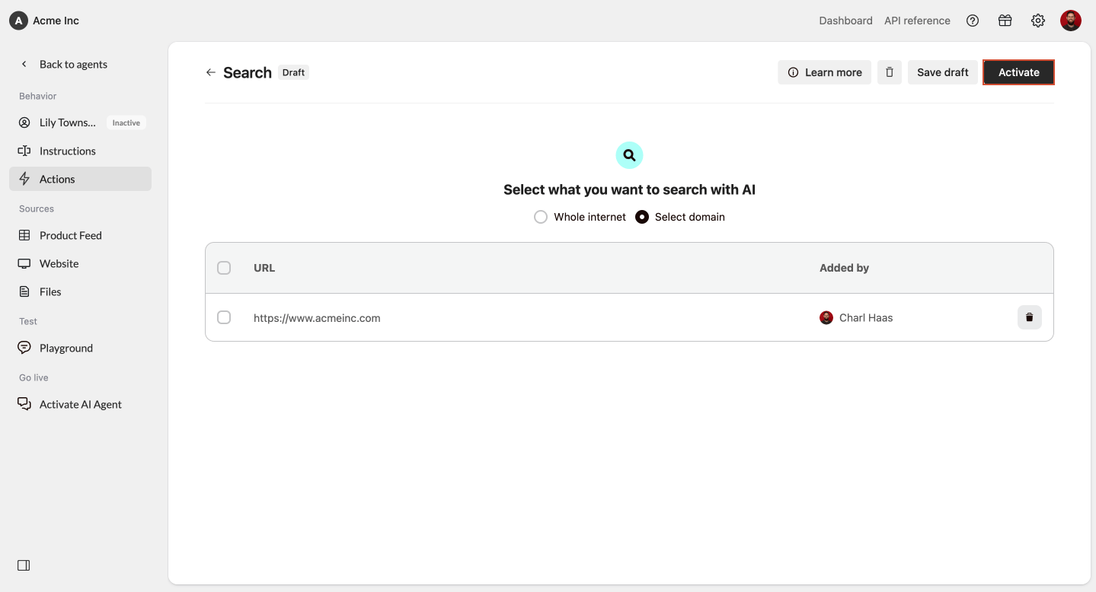Image resolution: width=1096 pixels, height=592 pixels.
Task: Click the https://www.acmeinc.com URL text
Action: coord(317,318)
